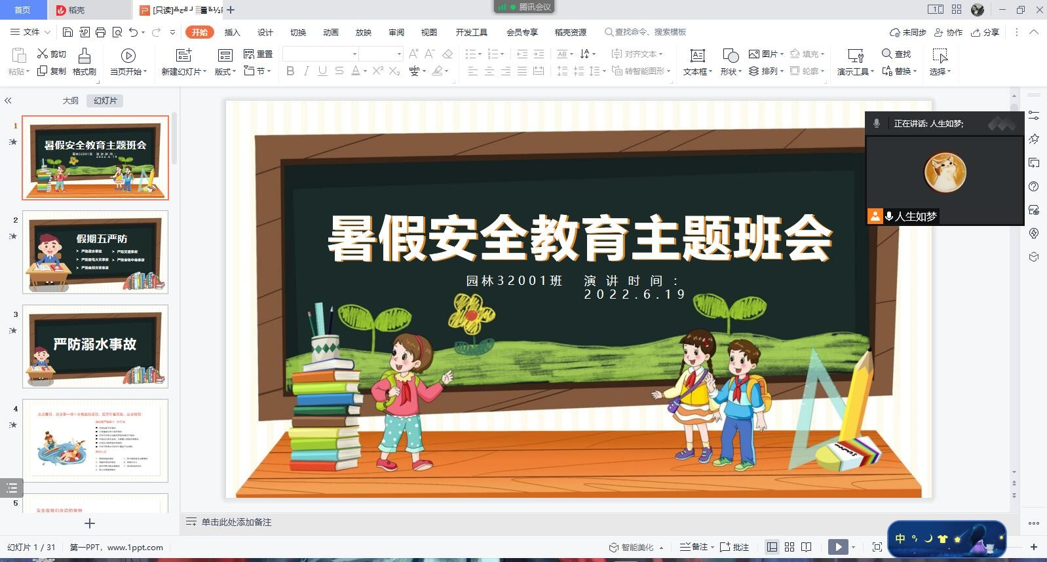Image resolution: width=1047 pixels, height=562 pixels.
Task: Switch to the Outline (大纲) panel tab
Action: (70, 100)
